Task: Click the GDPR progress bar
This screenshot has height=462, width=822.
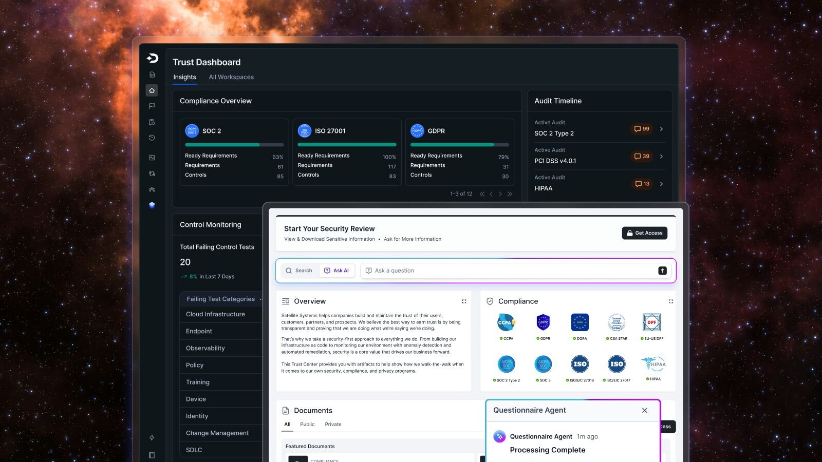Action: tap(460, 145)
